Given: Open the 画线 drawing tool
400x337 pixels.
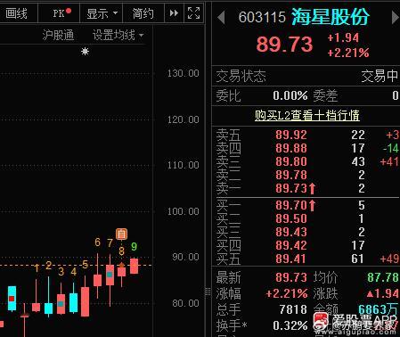Looking at the screenshot, I should (17, 13).
